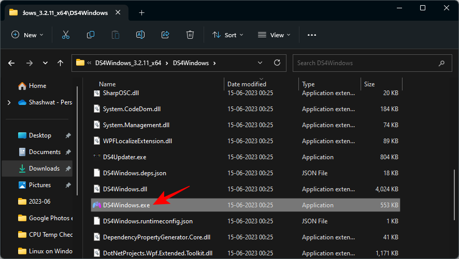Open the Sort dropdown menu
This screenshot has width=459, height=259.
click(228, 35)
